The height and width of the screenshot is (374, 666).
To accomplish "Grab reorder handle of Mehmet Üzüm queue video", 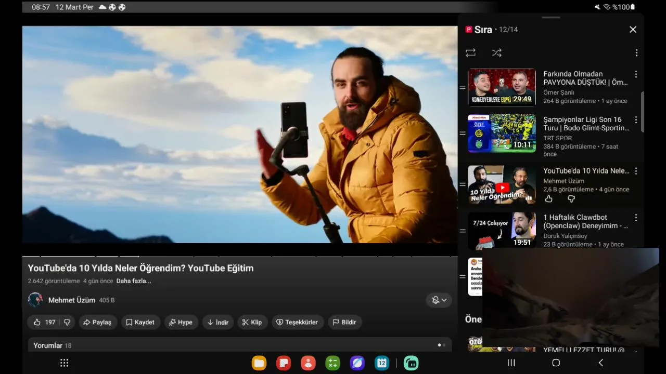I will (x=463, y=184).
